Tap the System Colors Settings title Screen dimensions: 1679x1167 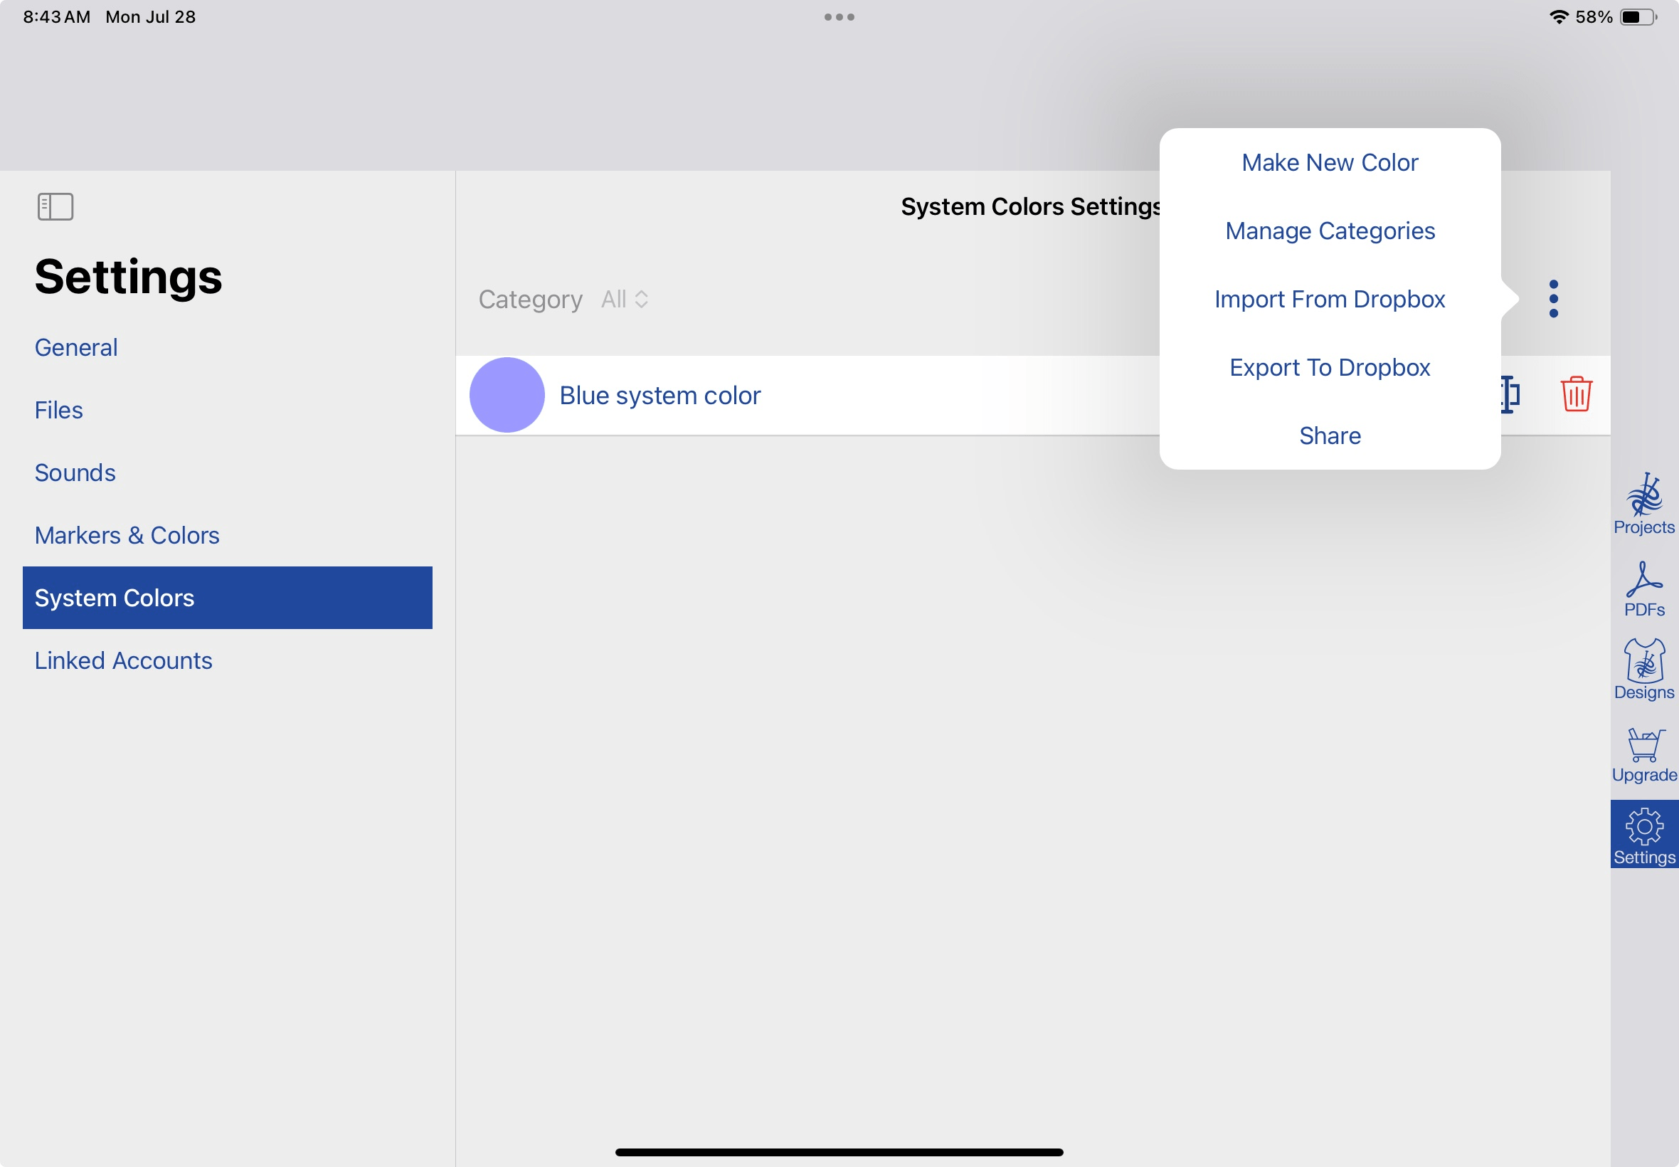click(x=1031, y=207)
